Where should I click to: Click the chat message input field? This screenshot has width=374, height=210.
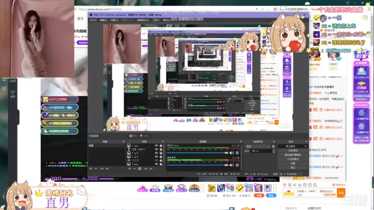pos(316,193)
